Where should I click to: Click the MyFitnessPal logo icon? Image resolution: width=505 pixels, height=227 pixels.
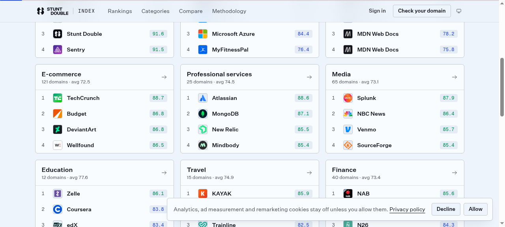pyautogui.click(x=203, y=50)
